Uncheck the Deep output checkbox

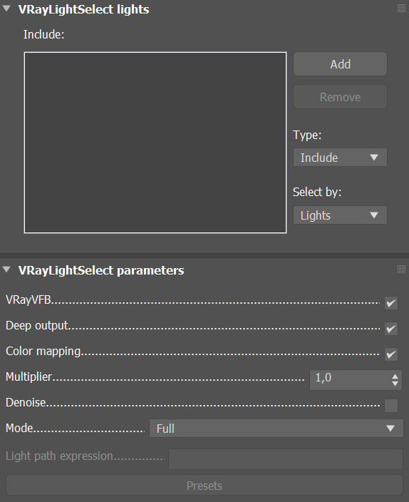tap(391, 329)
